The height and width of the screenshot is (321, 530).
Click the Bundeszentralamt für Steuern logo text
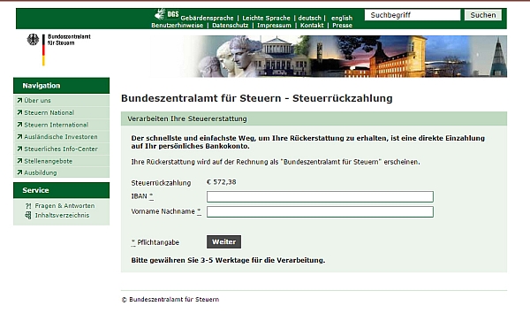click(x=69, y=40)
